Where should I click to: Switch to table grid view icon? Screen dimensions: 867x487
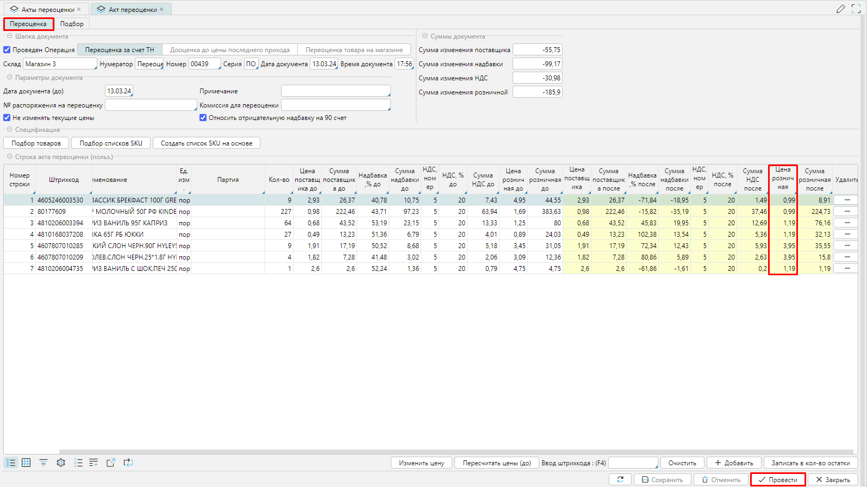click(26, 463)
